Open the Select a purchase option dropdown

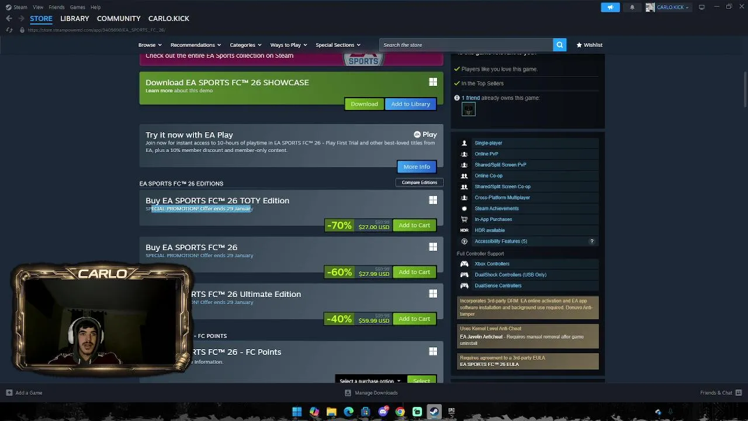pos(370,381)
